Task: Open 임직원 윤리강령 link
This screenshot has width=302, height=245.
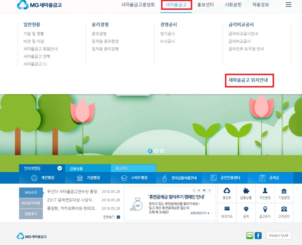Action: [105, 49]
